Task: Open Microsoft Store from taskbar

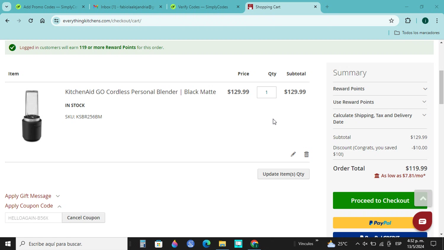Action: (x=159, y=244)
